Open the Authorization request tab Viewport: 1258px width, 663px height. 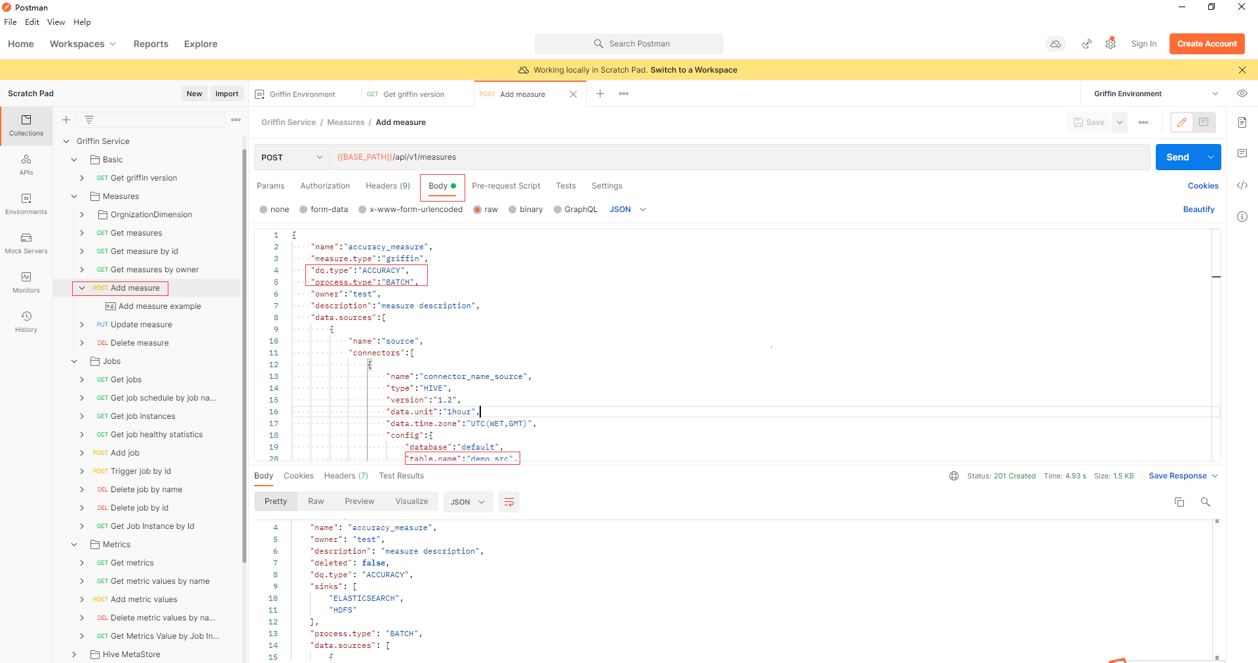point(325,186)
